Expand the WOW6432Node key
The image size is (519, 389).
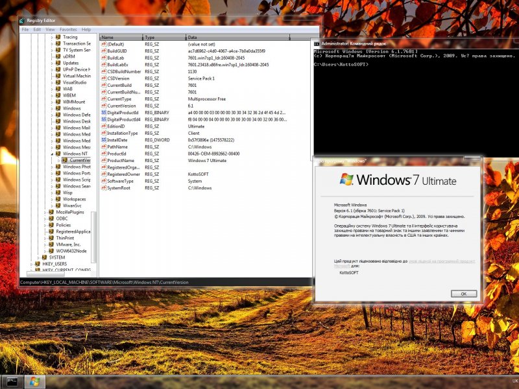pos(45,251)
